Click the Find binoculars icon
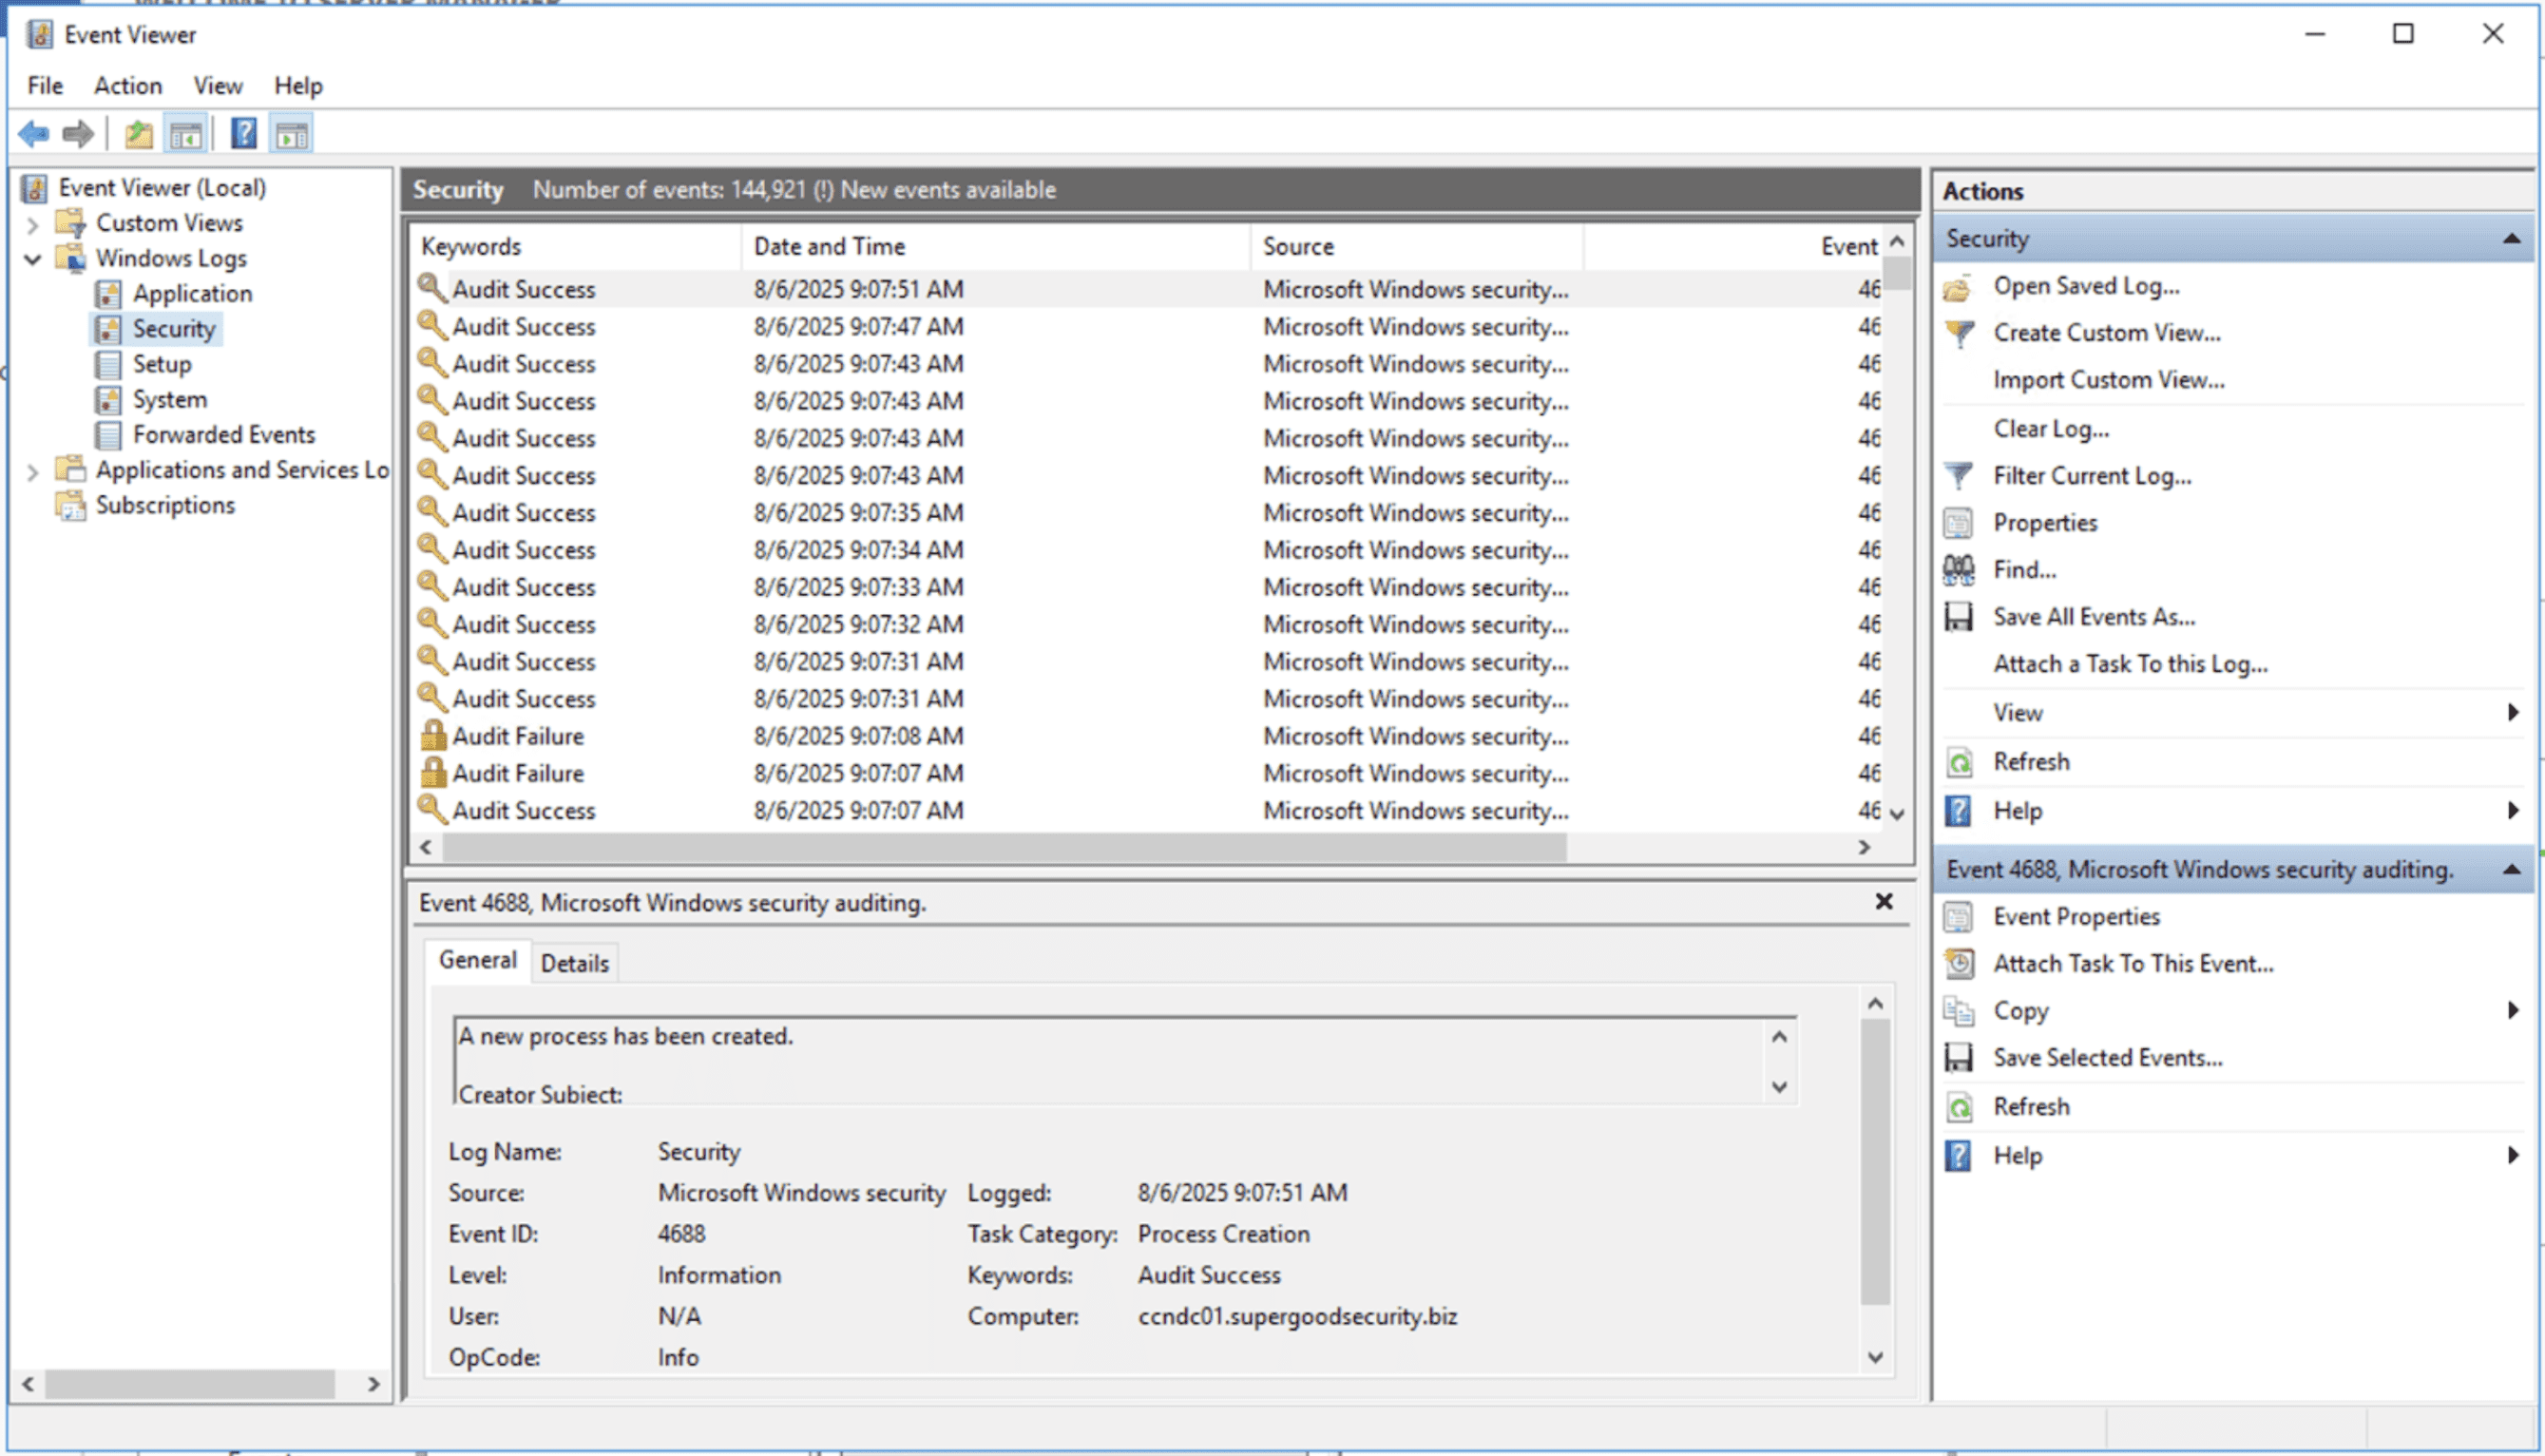 click(1959, 570)
